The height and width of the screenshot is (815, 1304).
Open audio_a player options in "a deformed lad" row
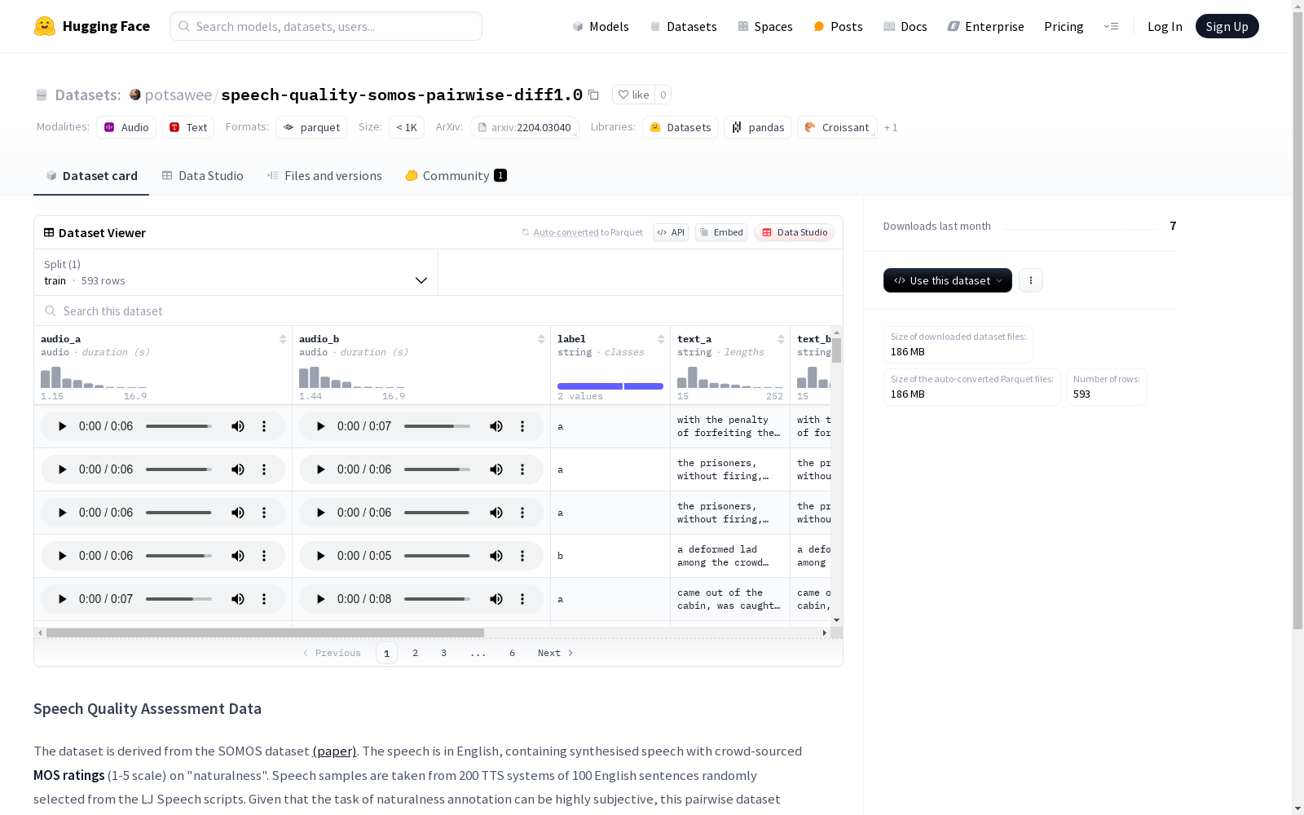point(264,556)
